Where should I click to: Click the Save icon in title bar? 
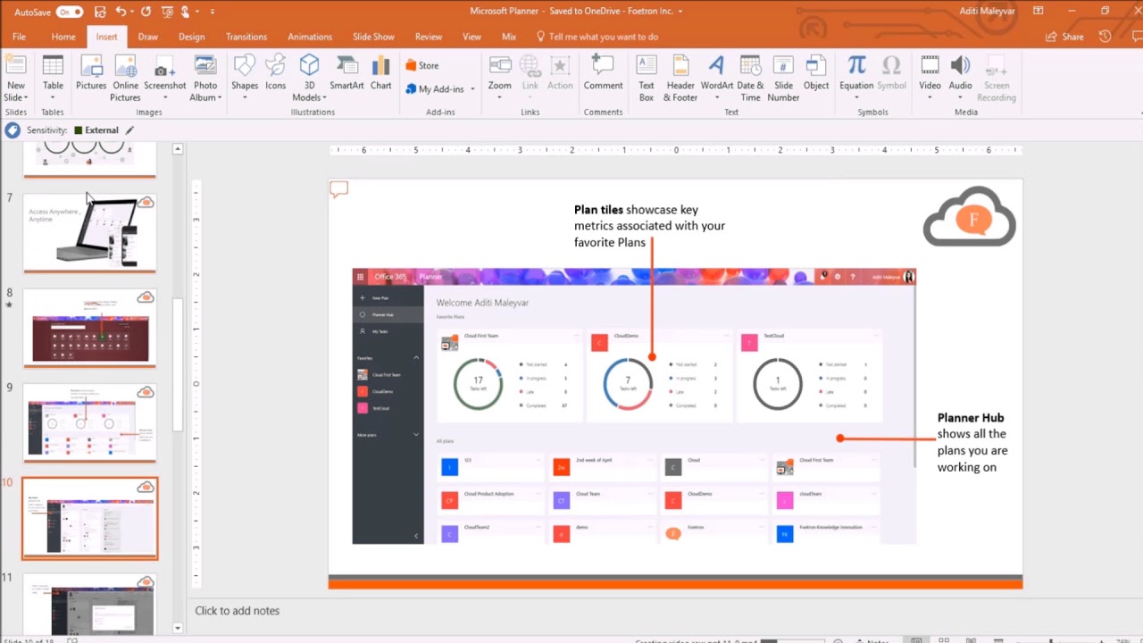pos(100,12)
